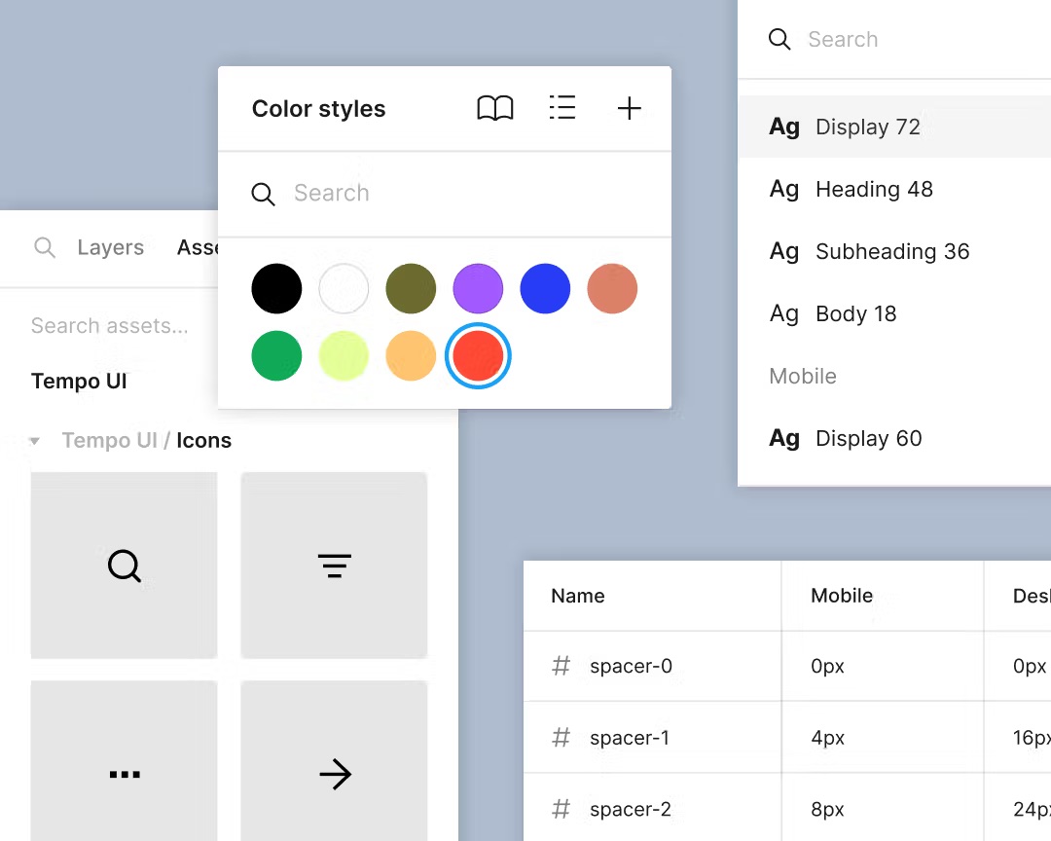The width and height of the screenshot is (1051, 841).
Task: Expand the Tempo UI section
Action: tap(79, 381)
